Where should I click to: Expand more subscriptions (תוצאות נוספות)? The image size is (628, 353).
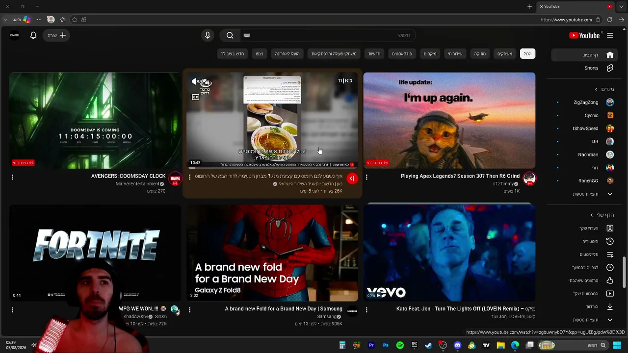(585, 194)
